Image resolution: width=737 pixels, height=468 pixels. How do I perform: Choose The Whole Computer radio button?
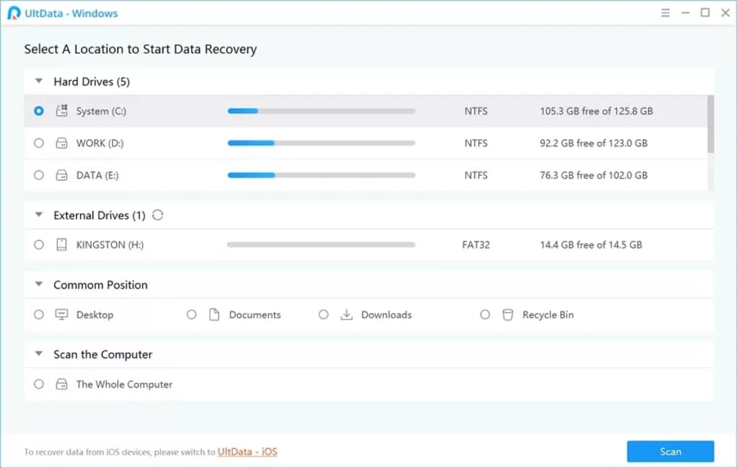tap(39, 384)
